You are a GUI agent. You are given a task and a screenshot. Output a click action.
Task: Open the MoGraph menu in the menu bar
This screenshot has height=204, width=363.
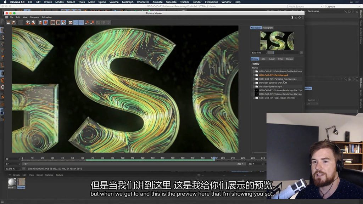128,2
